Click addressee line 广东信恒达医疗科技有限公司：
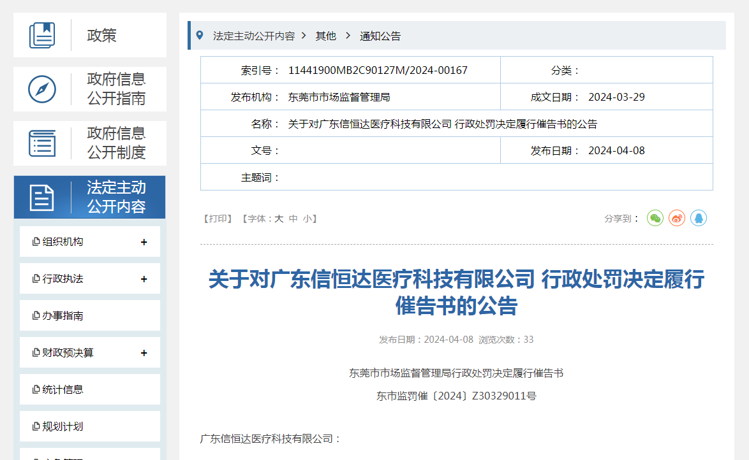 pos(271,438)
